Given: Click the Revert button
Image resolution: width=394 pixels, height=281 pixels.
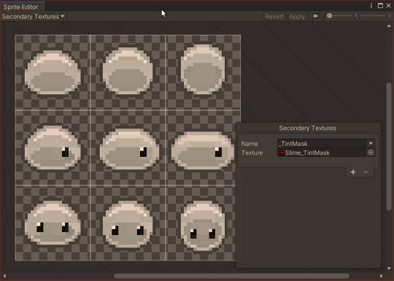Looking at the screenshot, I should tap(274, 17).
